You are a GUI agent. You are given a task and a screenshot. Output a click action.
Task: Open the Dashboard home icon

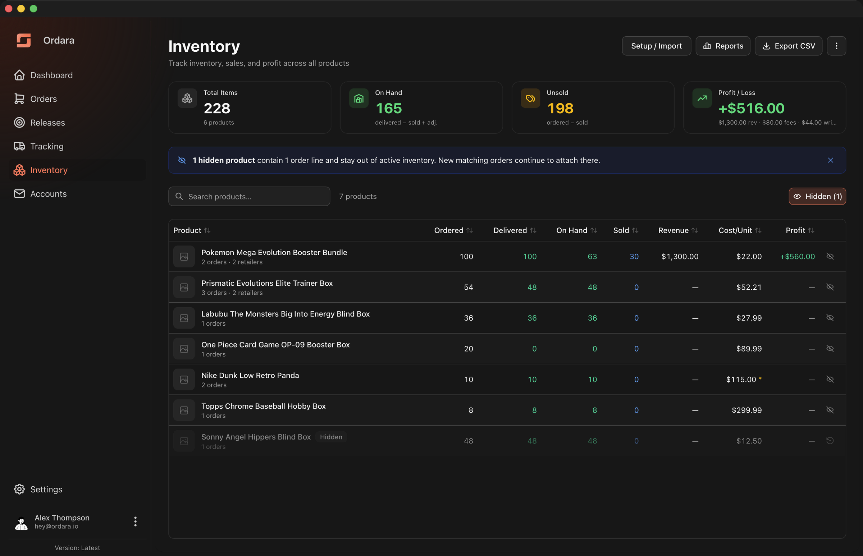point(19,75)
